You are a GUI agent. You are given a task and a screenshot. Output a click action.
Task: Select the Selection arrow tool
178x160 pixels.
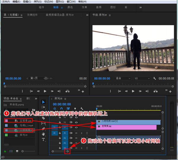(x=43, y=102)
